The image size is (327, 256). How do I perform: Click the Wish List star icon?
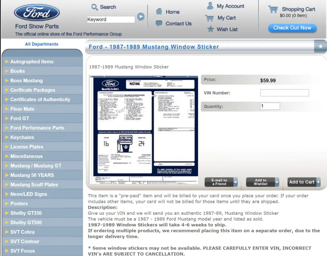pyautogui.click(x=210, y=29)
